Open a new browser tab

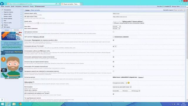point(82,4)
